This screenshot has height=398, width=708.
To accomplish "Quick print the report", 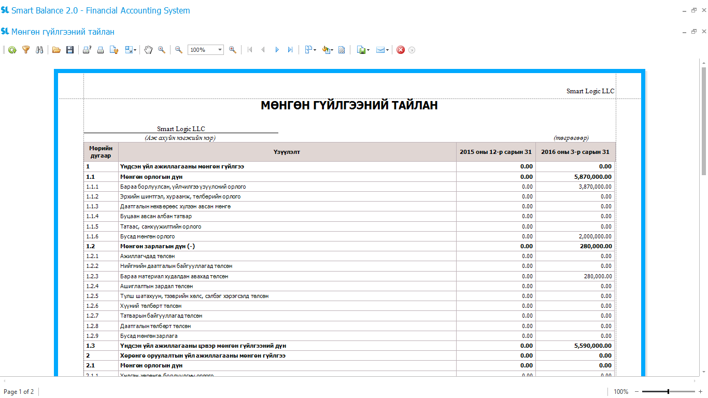I will [x=101, y=50].
